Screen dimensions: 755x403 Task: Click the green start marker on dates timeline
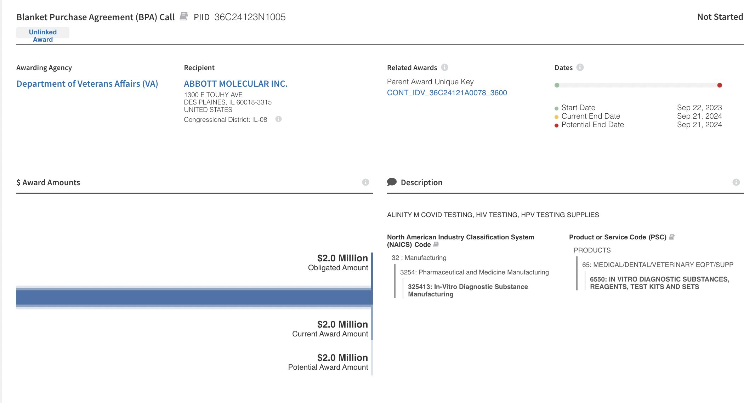(x=557, y=85)
